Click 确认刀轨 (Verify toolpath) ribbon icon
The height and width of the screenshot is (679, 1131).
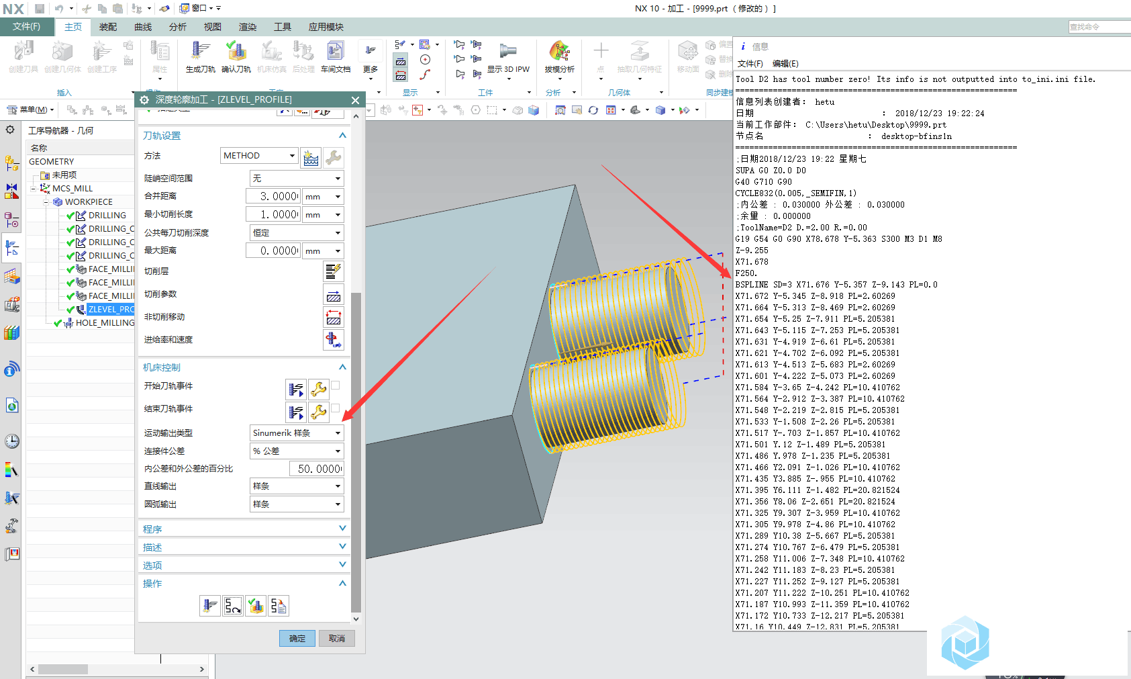pos(236,56)
